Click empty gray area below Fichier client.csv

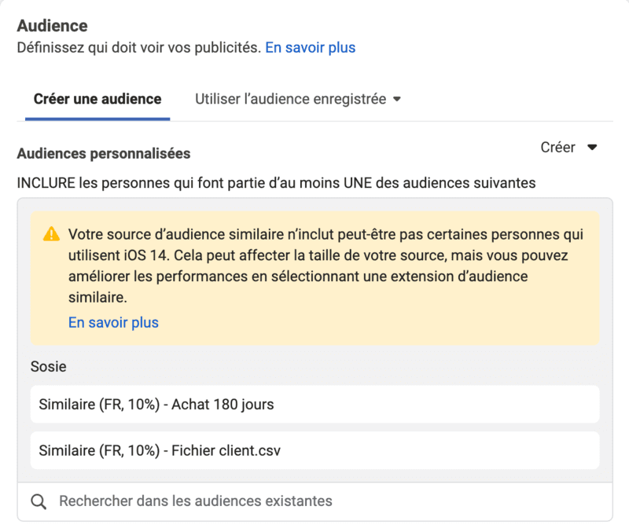(315, 476)
